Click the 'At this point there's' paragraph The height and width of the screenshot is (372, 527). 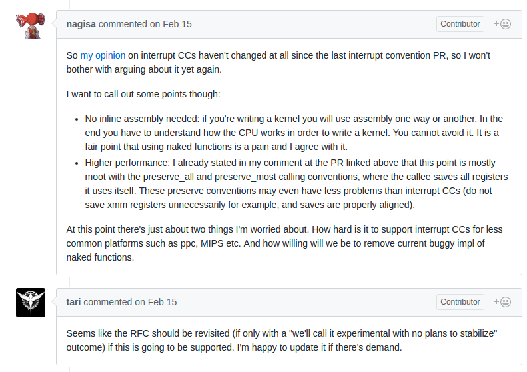click(x=284, y=243)
